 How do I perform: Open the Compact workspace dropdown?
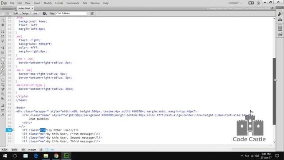[235, 3]
